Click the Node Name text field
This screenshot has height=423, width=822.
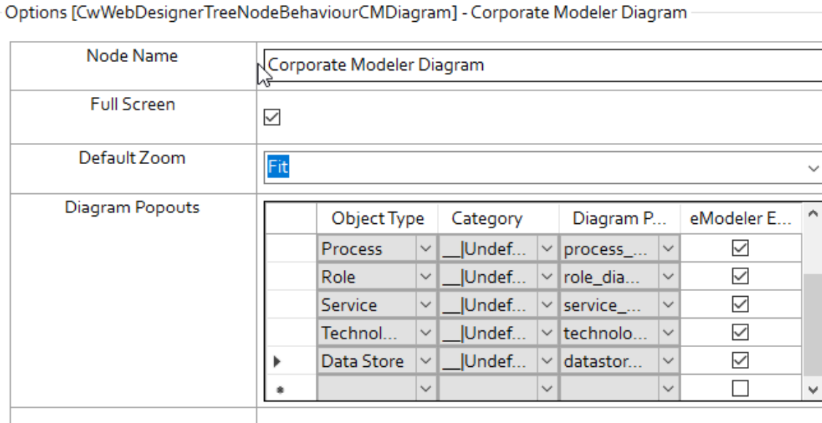pos(540,65)
